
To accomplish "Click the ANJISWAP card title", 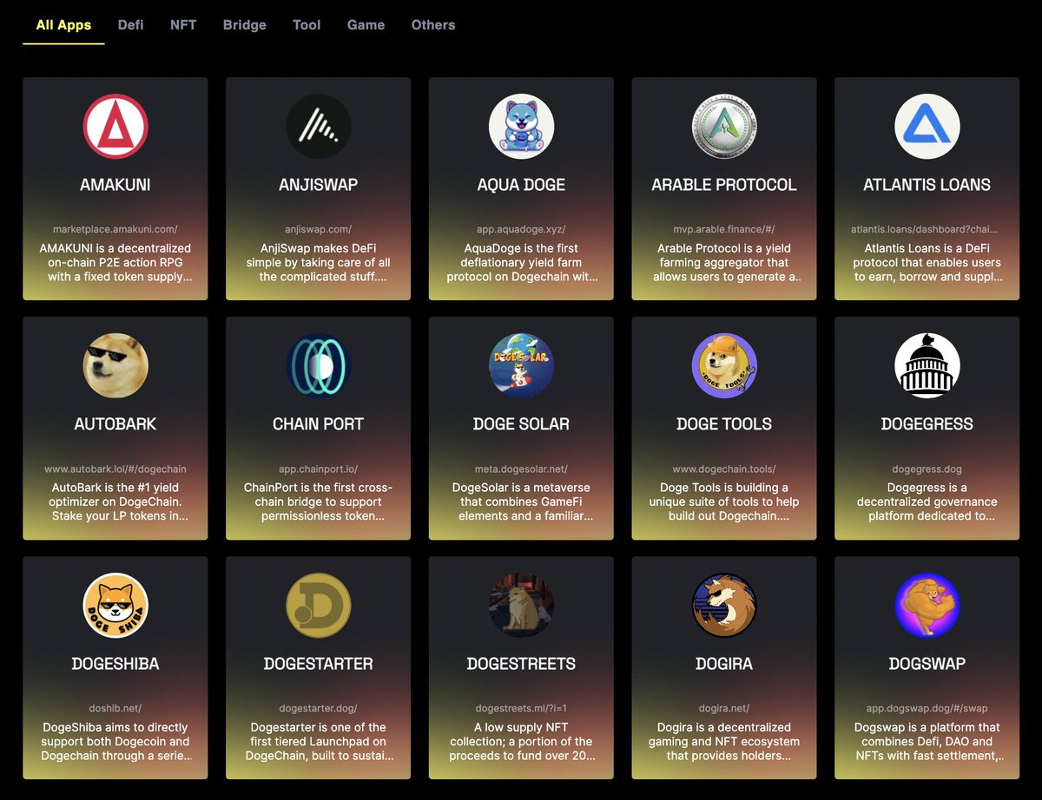I will point(319,185).
